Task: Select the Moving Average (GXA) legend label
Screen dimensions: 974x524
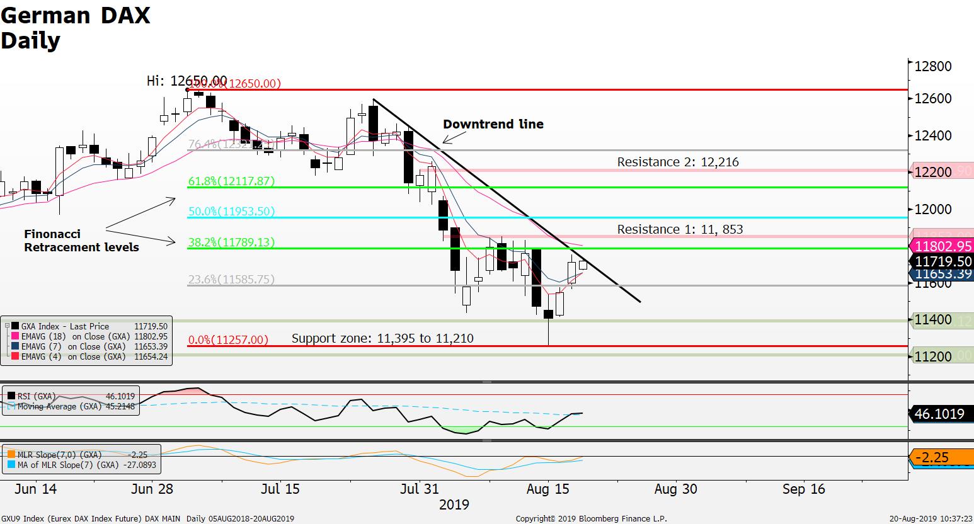Action: pyautogui.click(x=59, y=406)
